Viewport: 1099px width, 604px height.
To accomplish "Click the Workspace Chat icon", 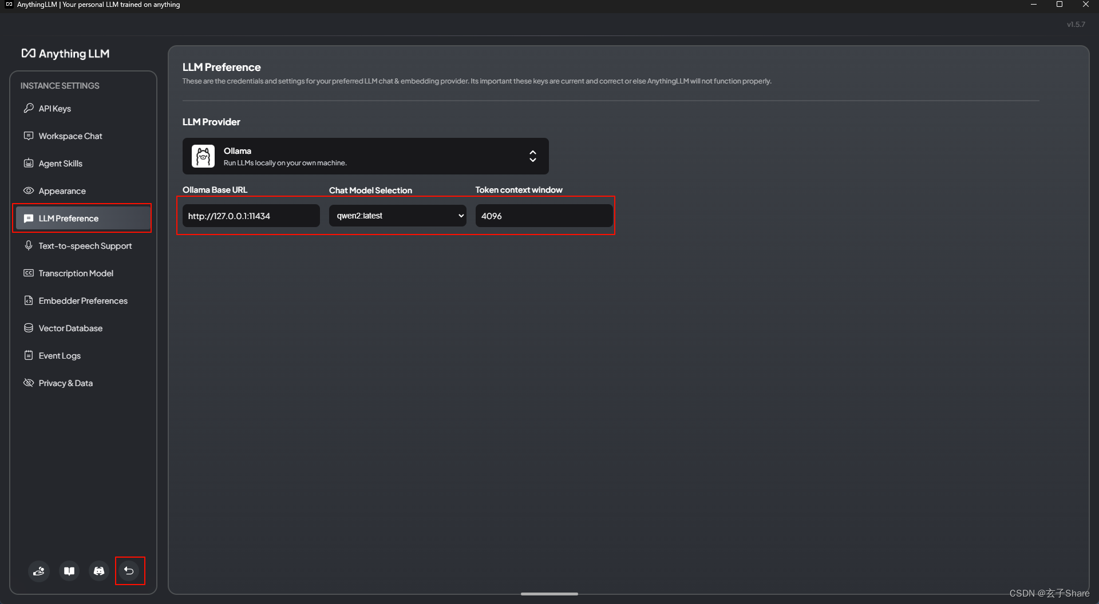I will [x=29, y=136].
